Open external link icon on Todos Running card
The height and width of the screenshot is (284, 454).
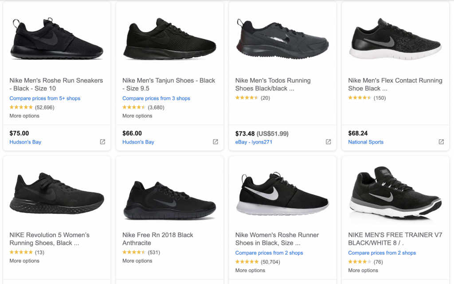(329, 142)
